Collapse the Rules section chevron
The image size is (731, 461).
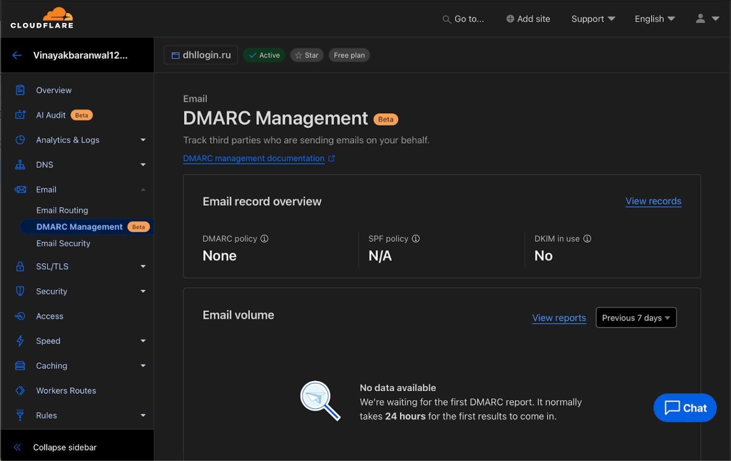pyautogui.click(x=143, y=415)
